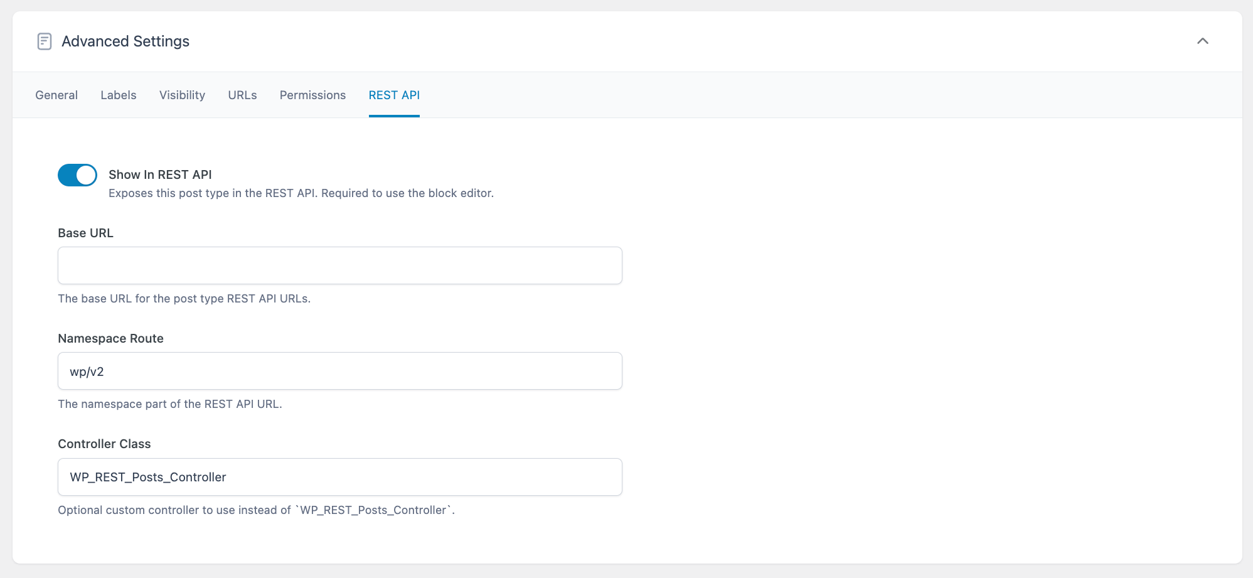Click the Controller Class input field

(x=339, y=476)
